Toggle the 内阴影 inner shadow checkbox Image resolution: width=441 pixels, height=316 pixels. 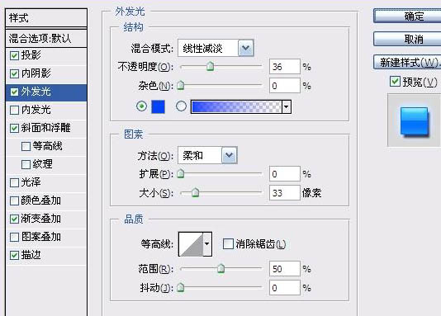click(x=14, y=74)
